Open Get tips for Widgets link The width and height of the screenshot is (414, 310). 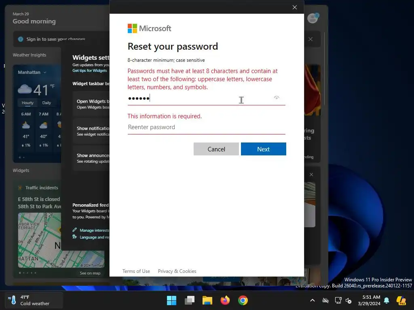click(89, 70)
